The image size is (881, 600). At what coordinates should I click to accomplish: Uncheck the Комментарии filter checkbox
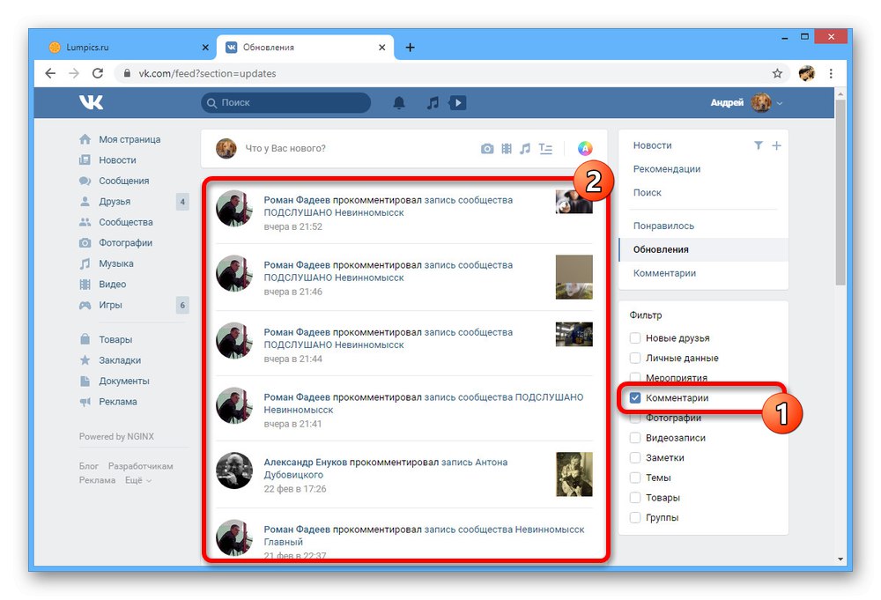point(635,397)
